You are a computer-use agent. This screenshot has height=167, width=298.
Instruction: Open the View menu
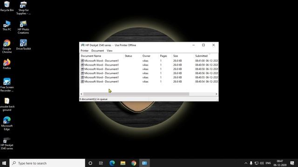(109, 51)
